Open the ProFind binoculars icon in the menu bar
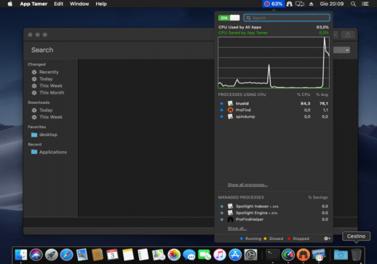Screen dimensions: 377x264 click(x=290, y=4)
